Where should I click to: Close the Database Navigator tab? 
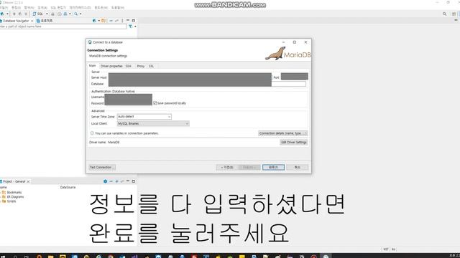pyautogui.click(x=32, y=21)
